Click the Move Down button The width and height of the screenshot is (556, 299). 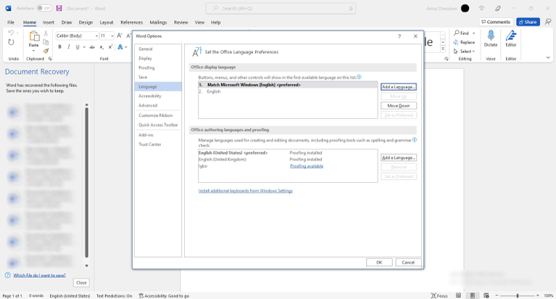coord(399,106)
